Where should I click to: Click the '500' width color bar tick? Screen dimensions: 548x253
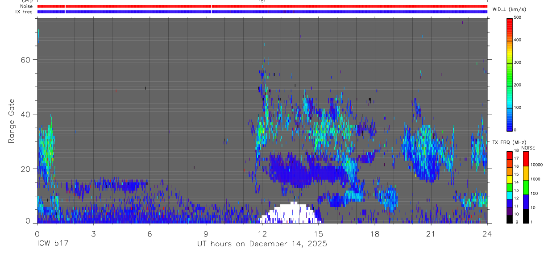[518, 17]
